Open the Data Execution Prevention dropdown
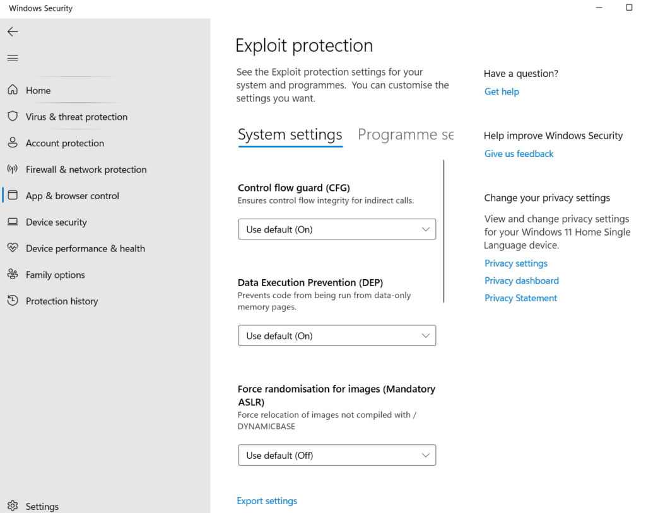 337,336
